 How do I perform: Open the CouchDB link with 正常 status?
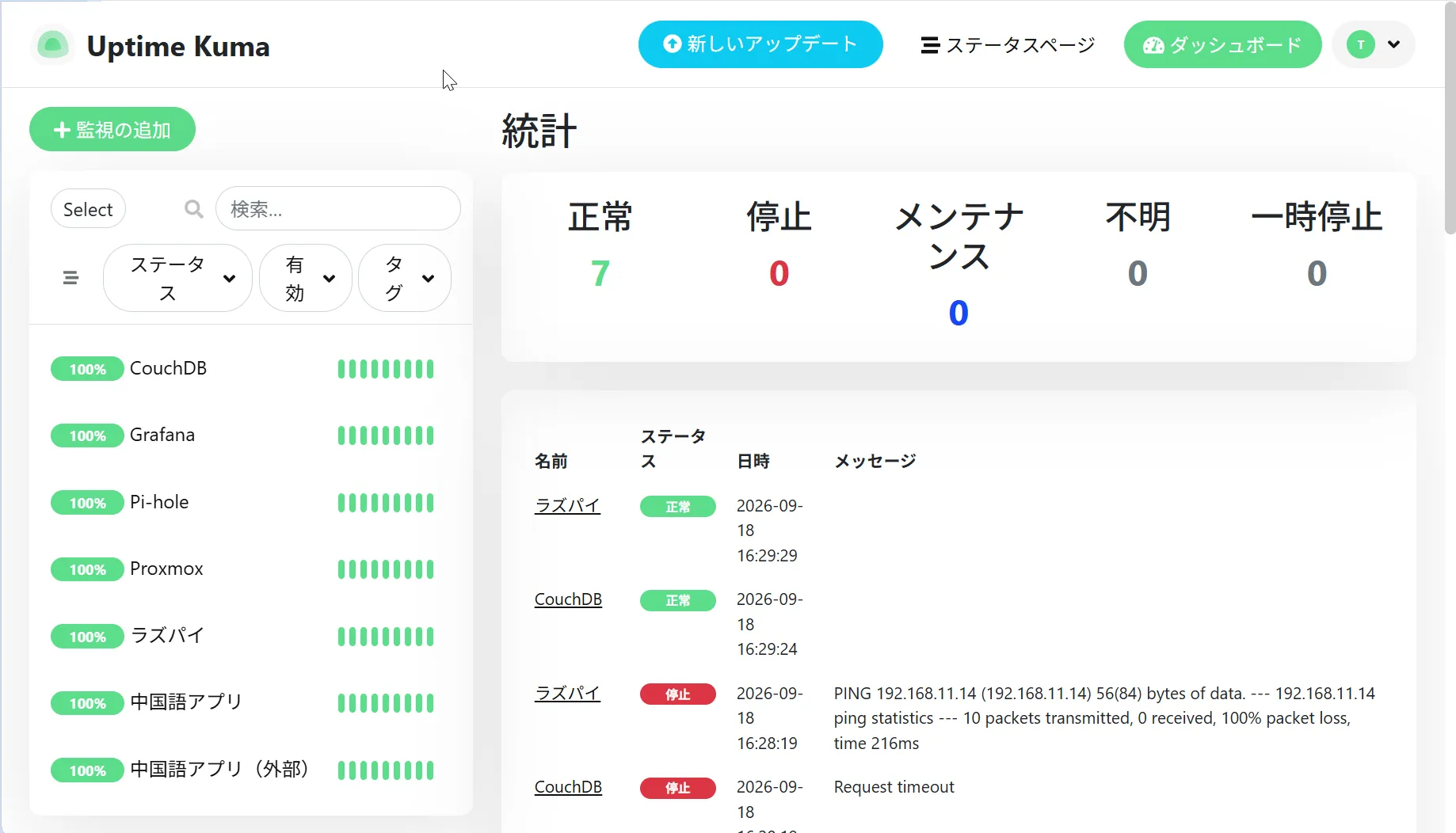[x=568, y=599]
